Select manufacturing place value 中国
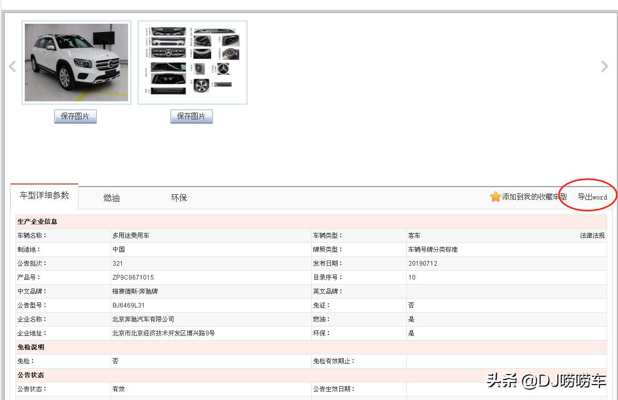Screen dimensions: 618x400 coord(119,249)
